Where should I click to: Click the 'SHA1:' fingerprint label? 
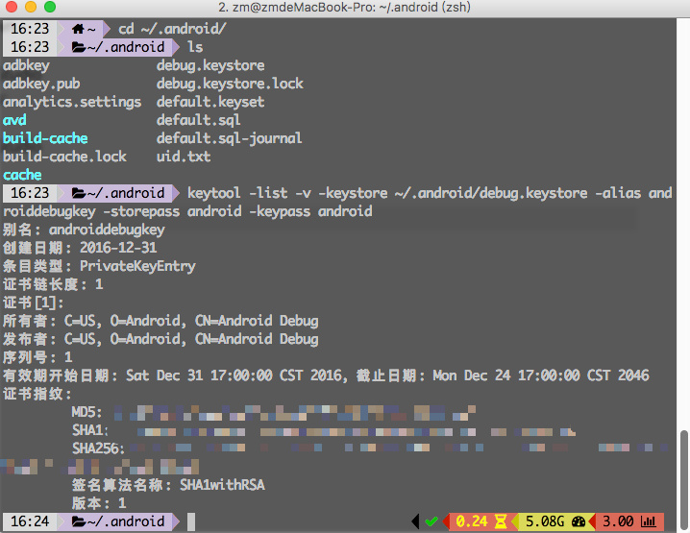click(x=90, y=430)
